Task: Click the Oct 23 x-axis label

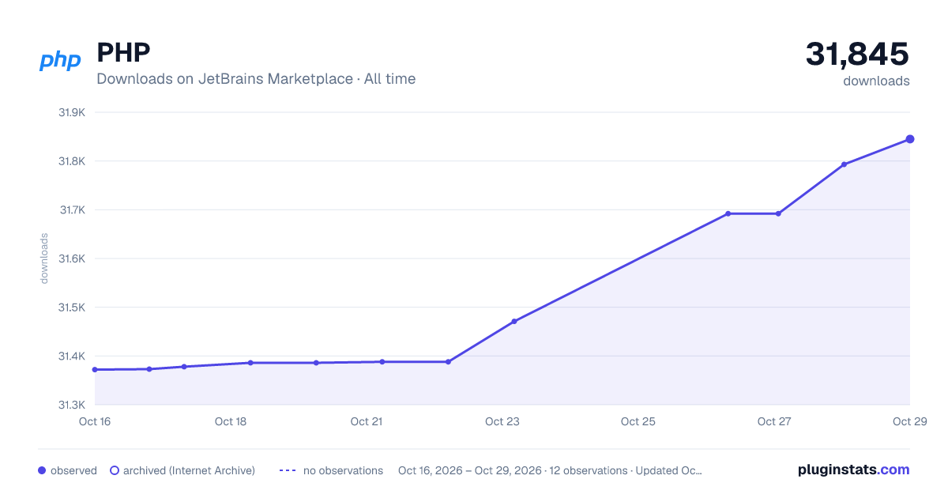Action: point(502,421)
